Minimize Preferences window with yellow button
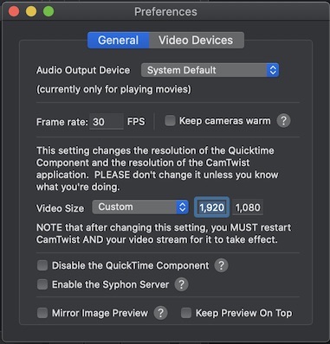Screen dimensions: 330x344 (31, 11)
